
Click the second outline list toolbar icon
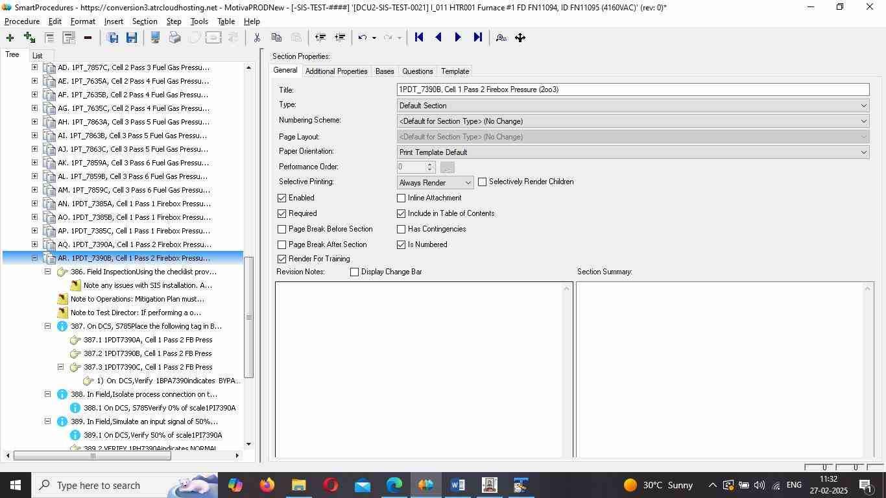coord(68,38)
